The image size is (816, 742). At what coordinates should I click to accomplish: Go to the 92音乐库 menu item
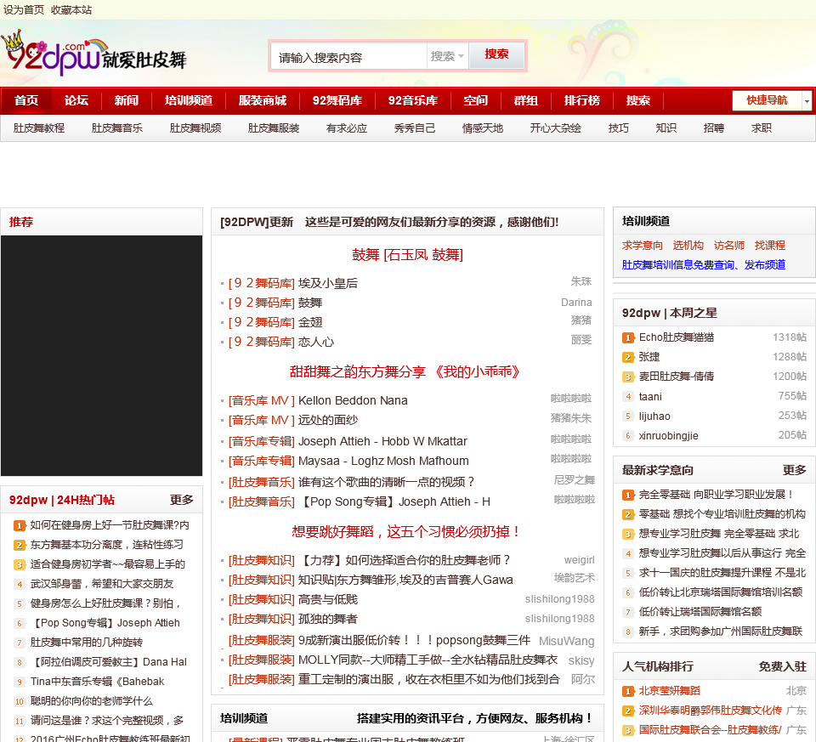pyautogui.click(x=413, y=100)
